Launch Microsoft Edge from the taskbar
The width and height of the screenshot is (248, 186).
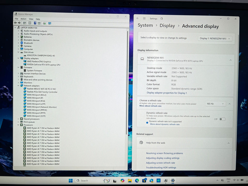click(x=137, y=181)
